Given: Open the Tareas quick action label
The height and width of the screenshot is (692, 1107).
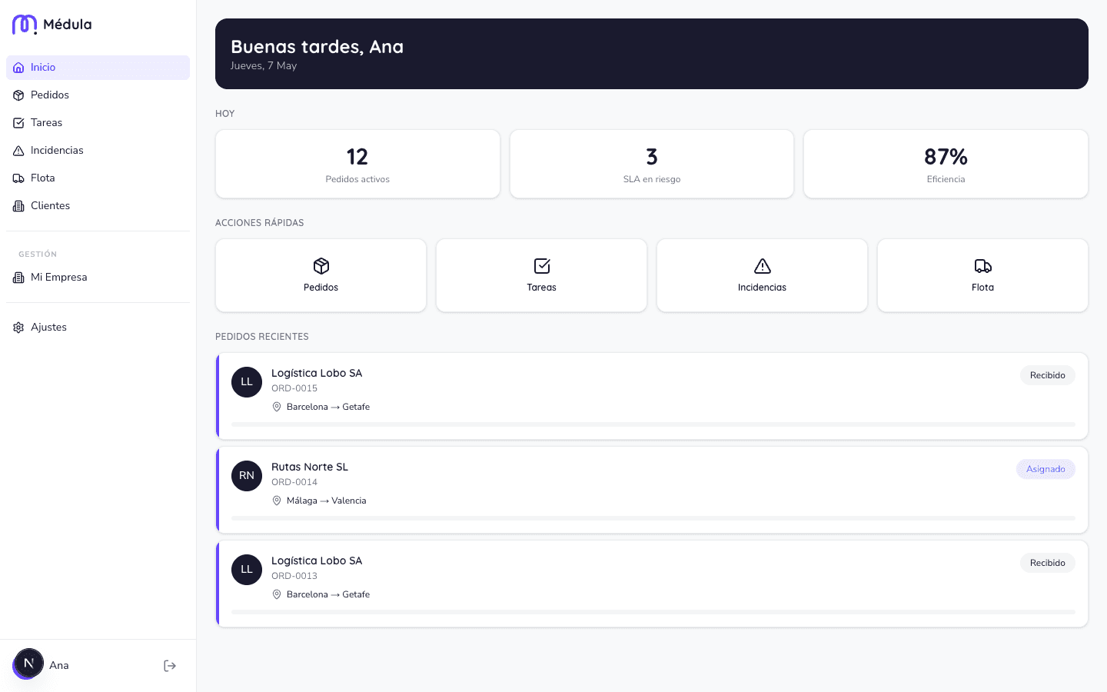Looking at the screenshot, I should coord(542,288).
